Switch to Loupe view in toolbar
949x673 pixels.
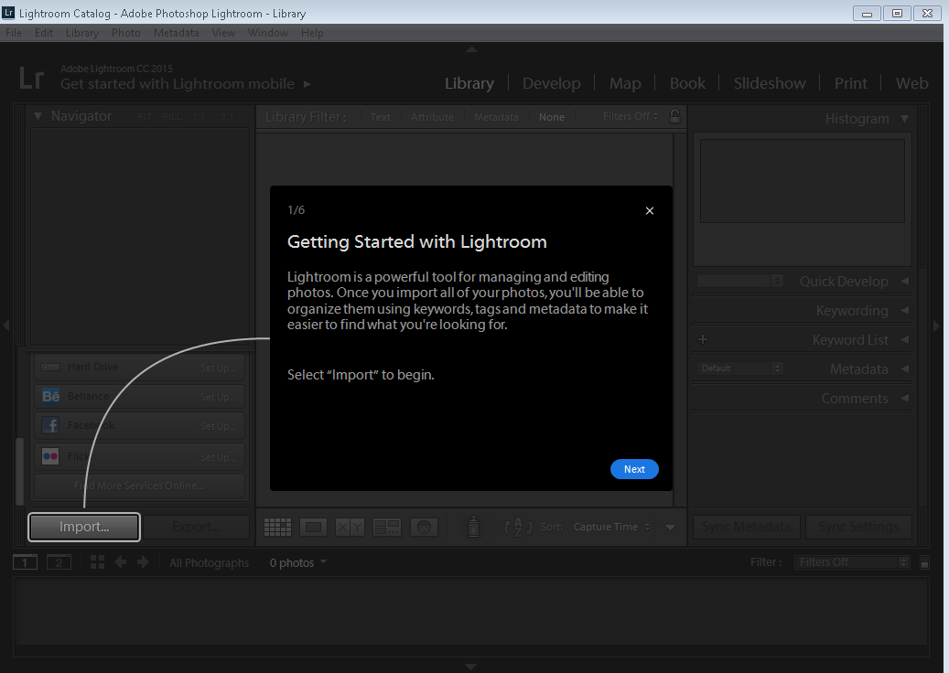[314, 527]
